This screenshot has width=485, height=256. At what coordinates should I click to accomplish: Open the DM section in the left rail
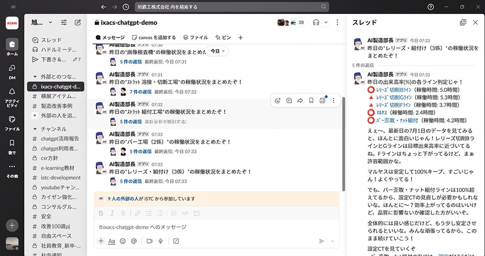coord(12,70)
